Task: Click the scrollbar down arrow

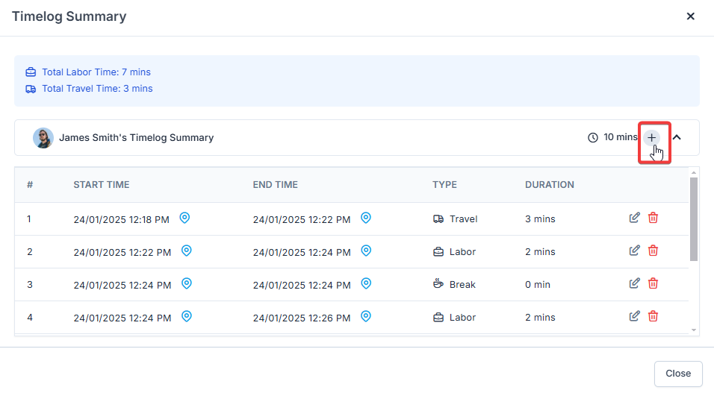Action: (694, 330)
